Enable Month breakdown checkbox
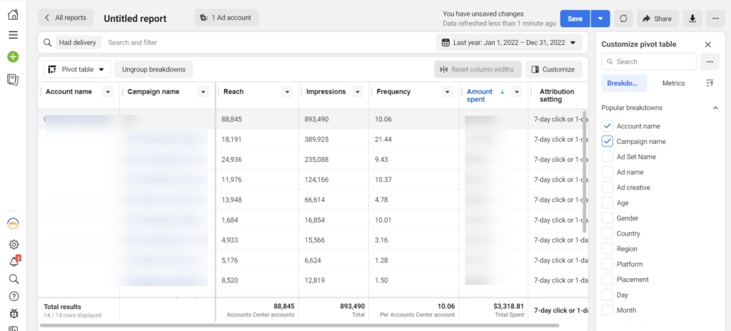 point(607,310)
